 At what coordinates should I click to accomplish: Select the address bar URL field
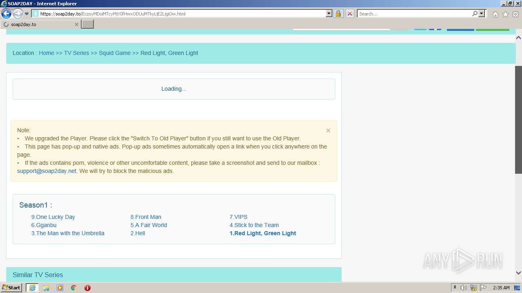coord(182,14)
